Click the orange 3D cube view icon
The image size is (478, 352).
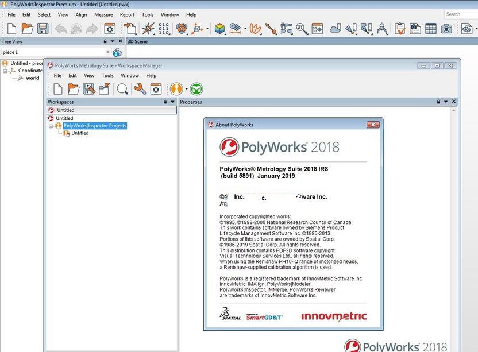(x=182, y=29)
